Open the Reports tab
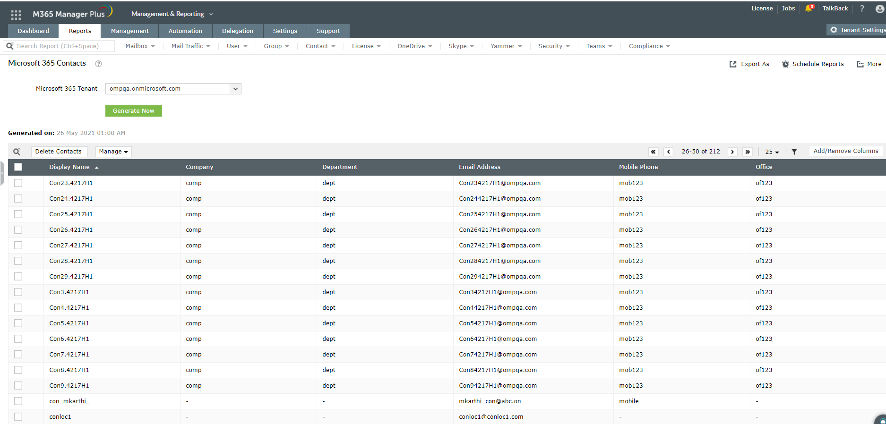Viewport: 886px width, 424px height. [80, 31]
